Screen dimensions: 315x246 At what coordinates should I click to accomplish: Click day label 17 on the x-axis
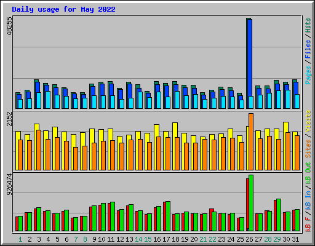point(166,239)
